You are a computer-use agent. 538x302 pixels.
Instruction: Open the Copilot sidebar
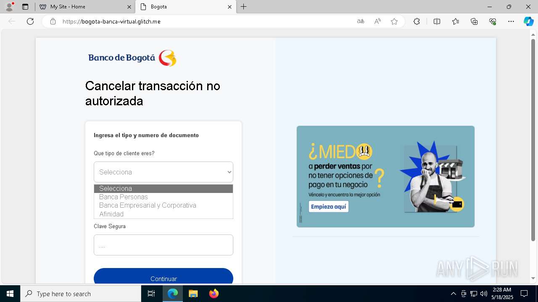point(528,21)
